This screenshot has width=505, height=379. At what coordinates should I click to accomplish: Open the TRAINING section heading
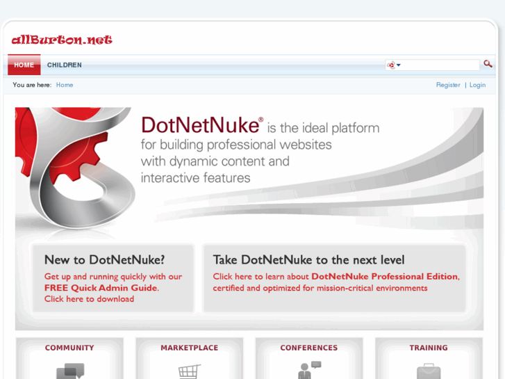click(x=429, y=348)
